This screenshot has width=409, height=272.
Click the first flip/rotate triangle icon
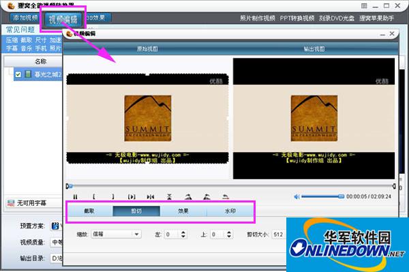pos(188,196)
